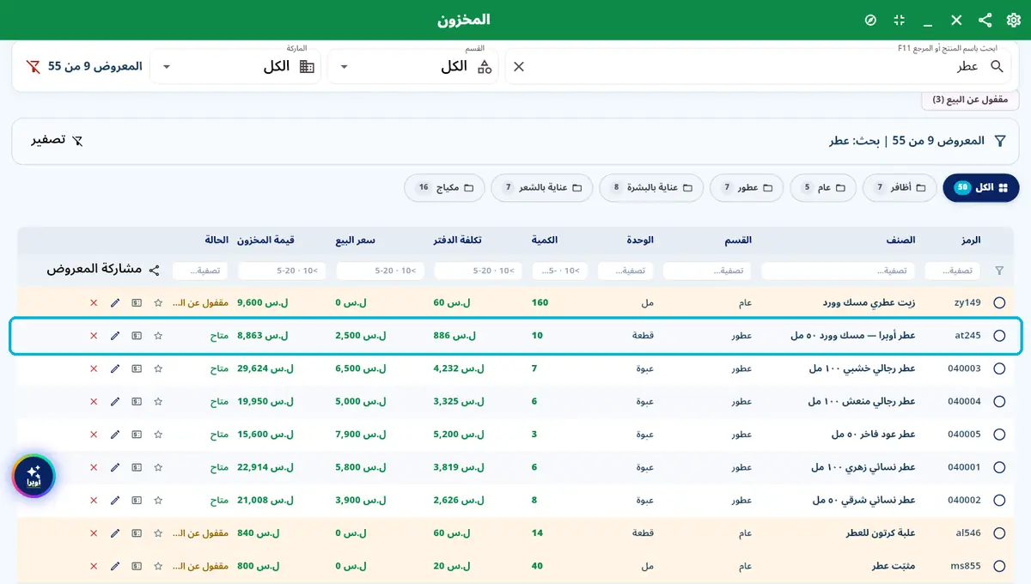Screen dimensions: 1031x584
Task: Click the مقفول عن البيع (3) chip
Action: pyautogui.click(x=969, y=100)
